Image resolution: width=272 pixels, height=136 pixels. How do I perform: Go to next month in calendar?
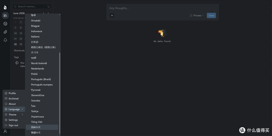coord(48,13)
